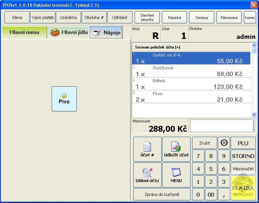This screenshot has height=203, width=259.
Task: Open the Hlavní jídla food category
Action: tap(68, 32)
